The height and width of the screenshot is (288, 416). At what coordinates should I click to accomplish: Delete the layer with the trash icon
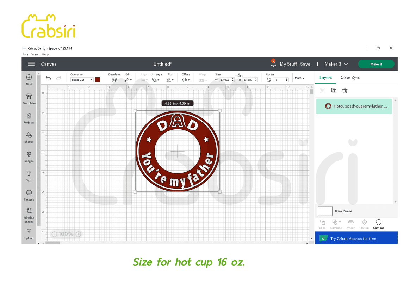pyautogui.click(x=345, y=91)
